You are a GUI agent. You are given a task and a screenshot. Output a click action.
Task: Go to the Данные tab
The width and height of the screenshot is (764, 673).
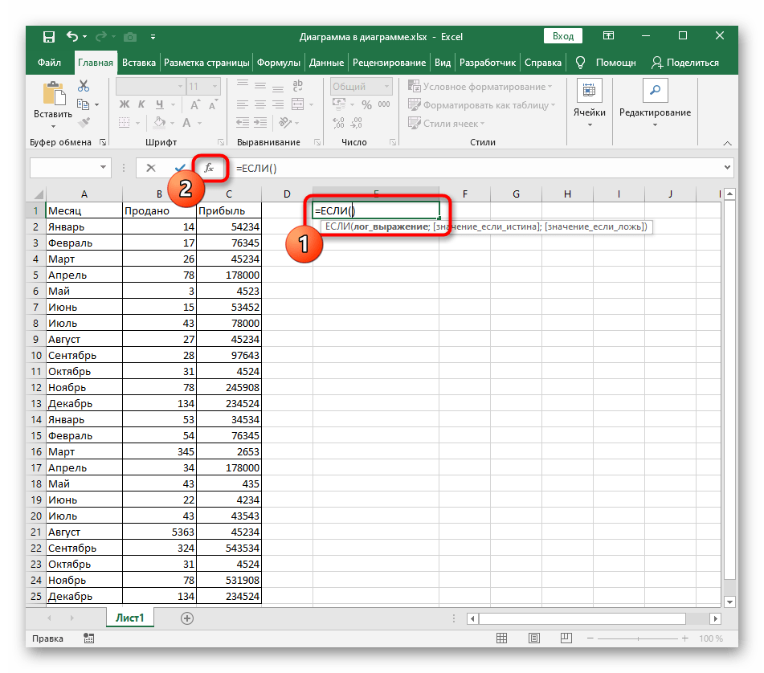point(326,63)
